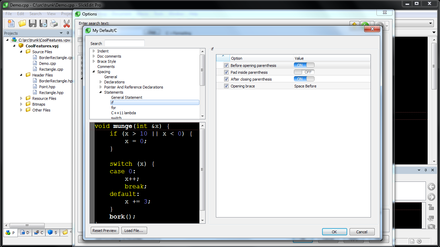Click the New File icon in SlickEdit toolbar

(11, 23)
